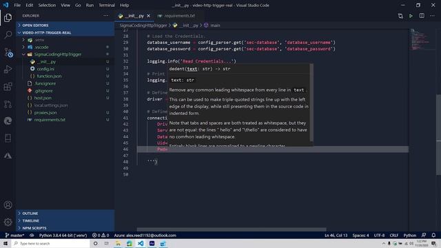Open .funcignore file

(65, 83)
